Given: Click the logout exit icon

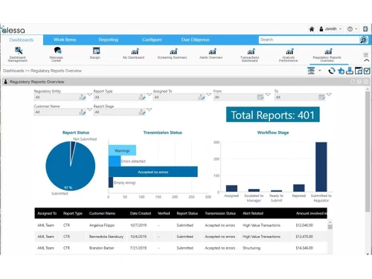Looking at the screenshot, I should point(365,29).
